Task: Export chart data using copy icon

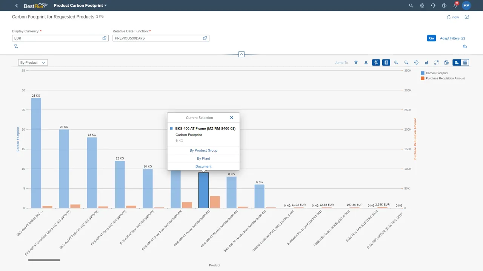Action: coord(446,62)
